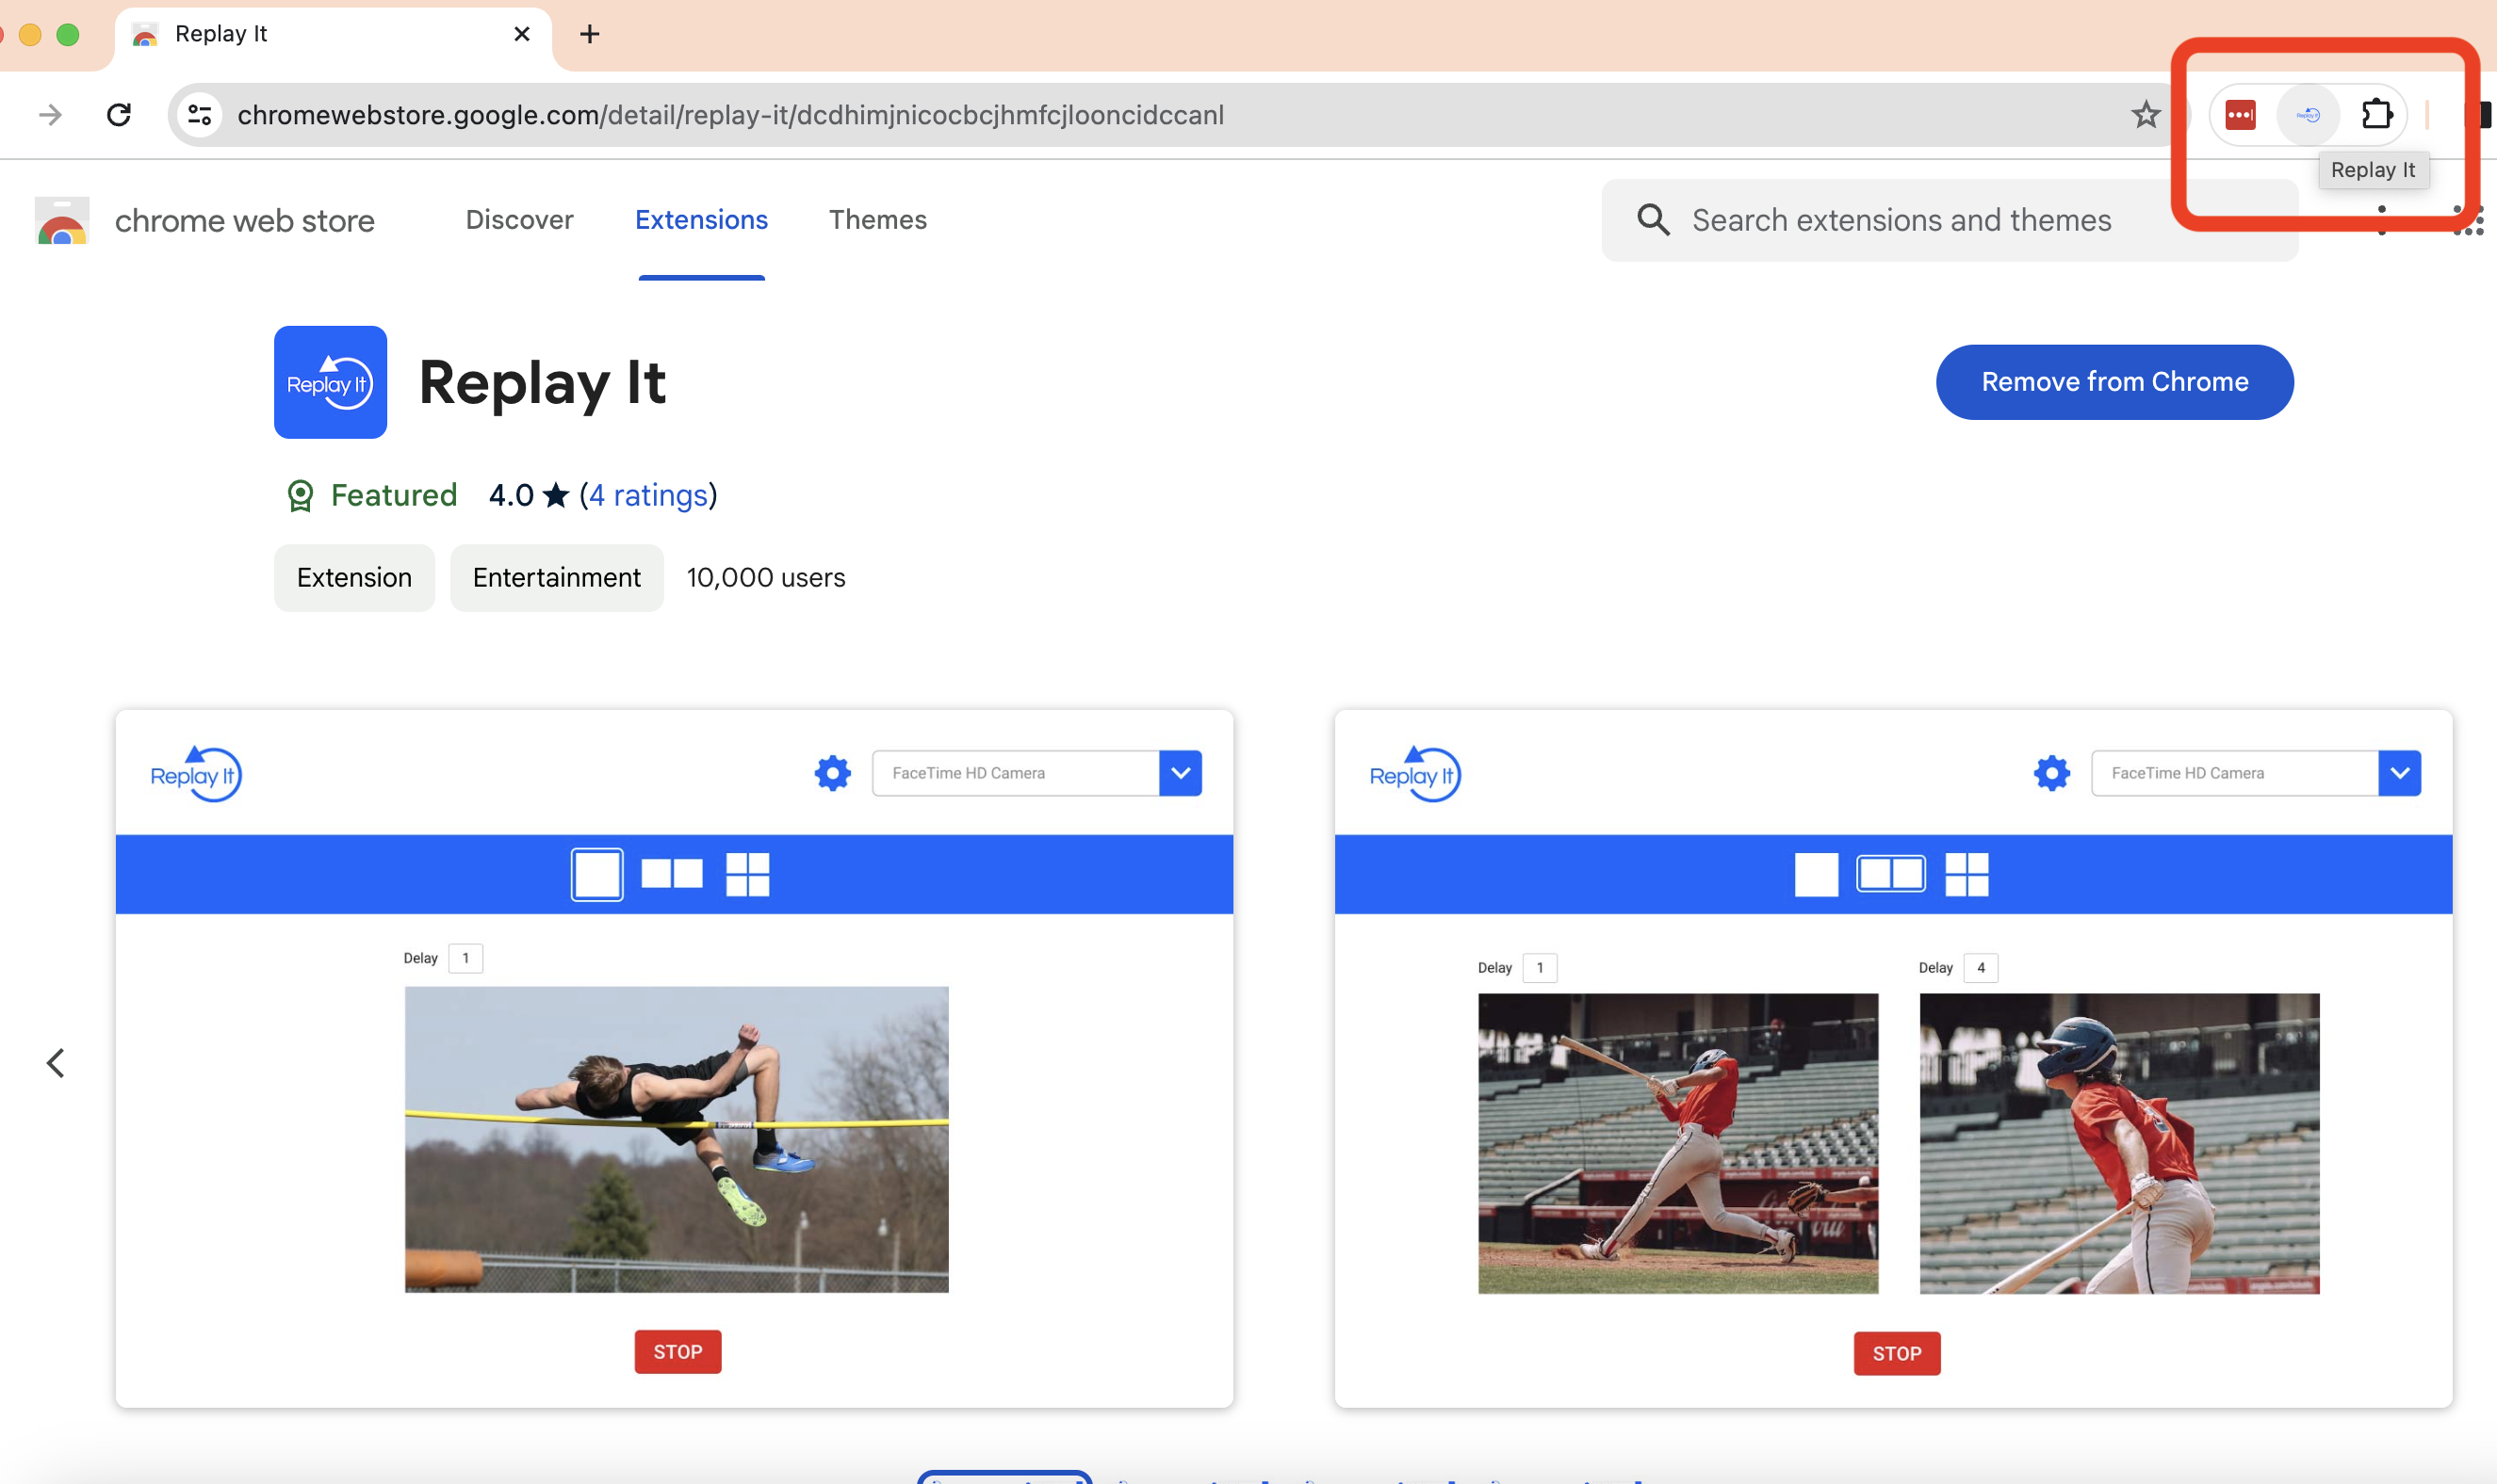Select single-pane layout in first screenshot
The image size is (2497, 1484).
597,874
